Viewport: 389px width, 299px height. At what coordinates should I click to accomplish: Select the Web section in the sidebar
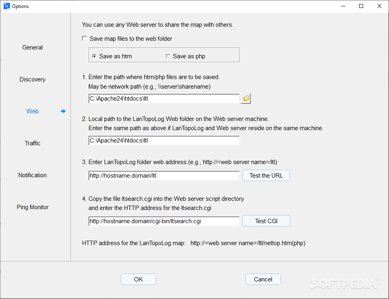click(x=33, y=111)
